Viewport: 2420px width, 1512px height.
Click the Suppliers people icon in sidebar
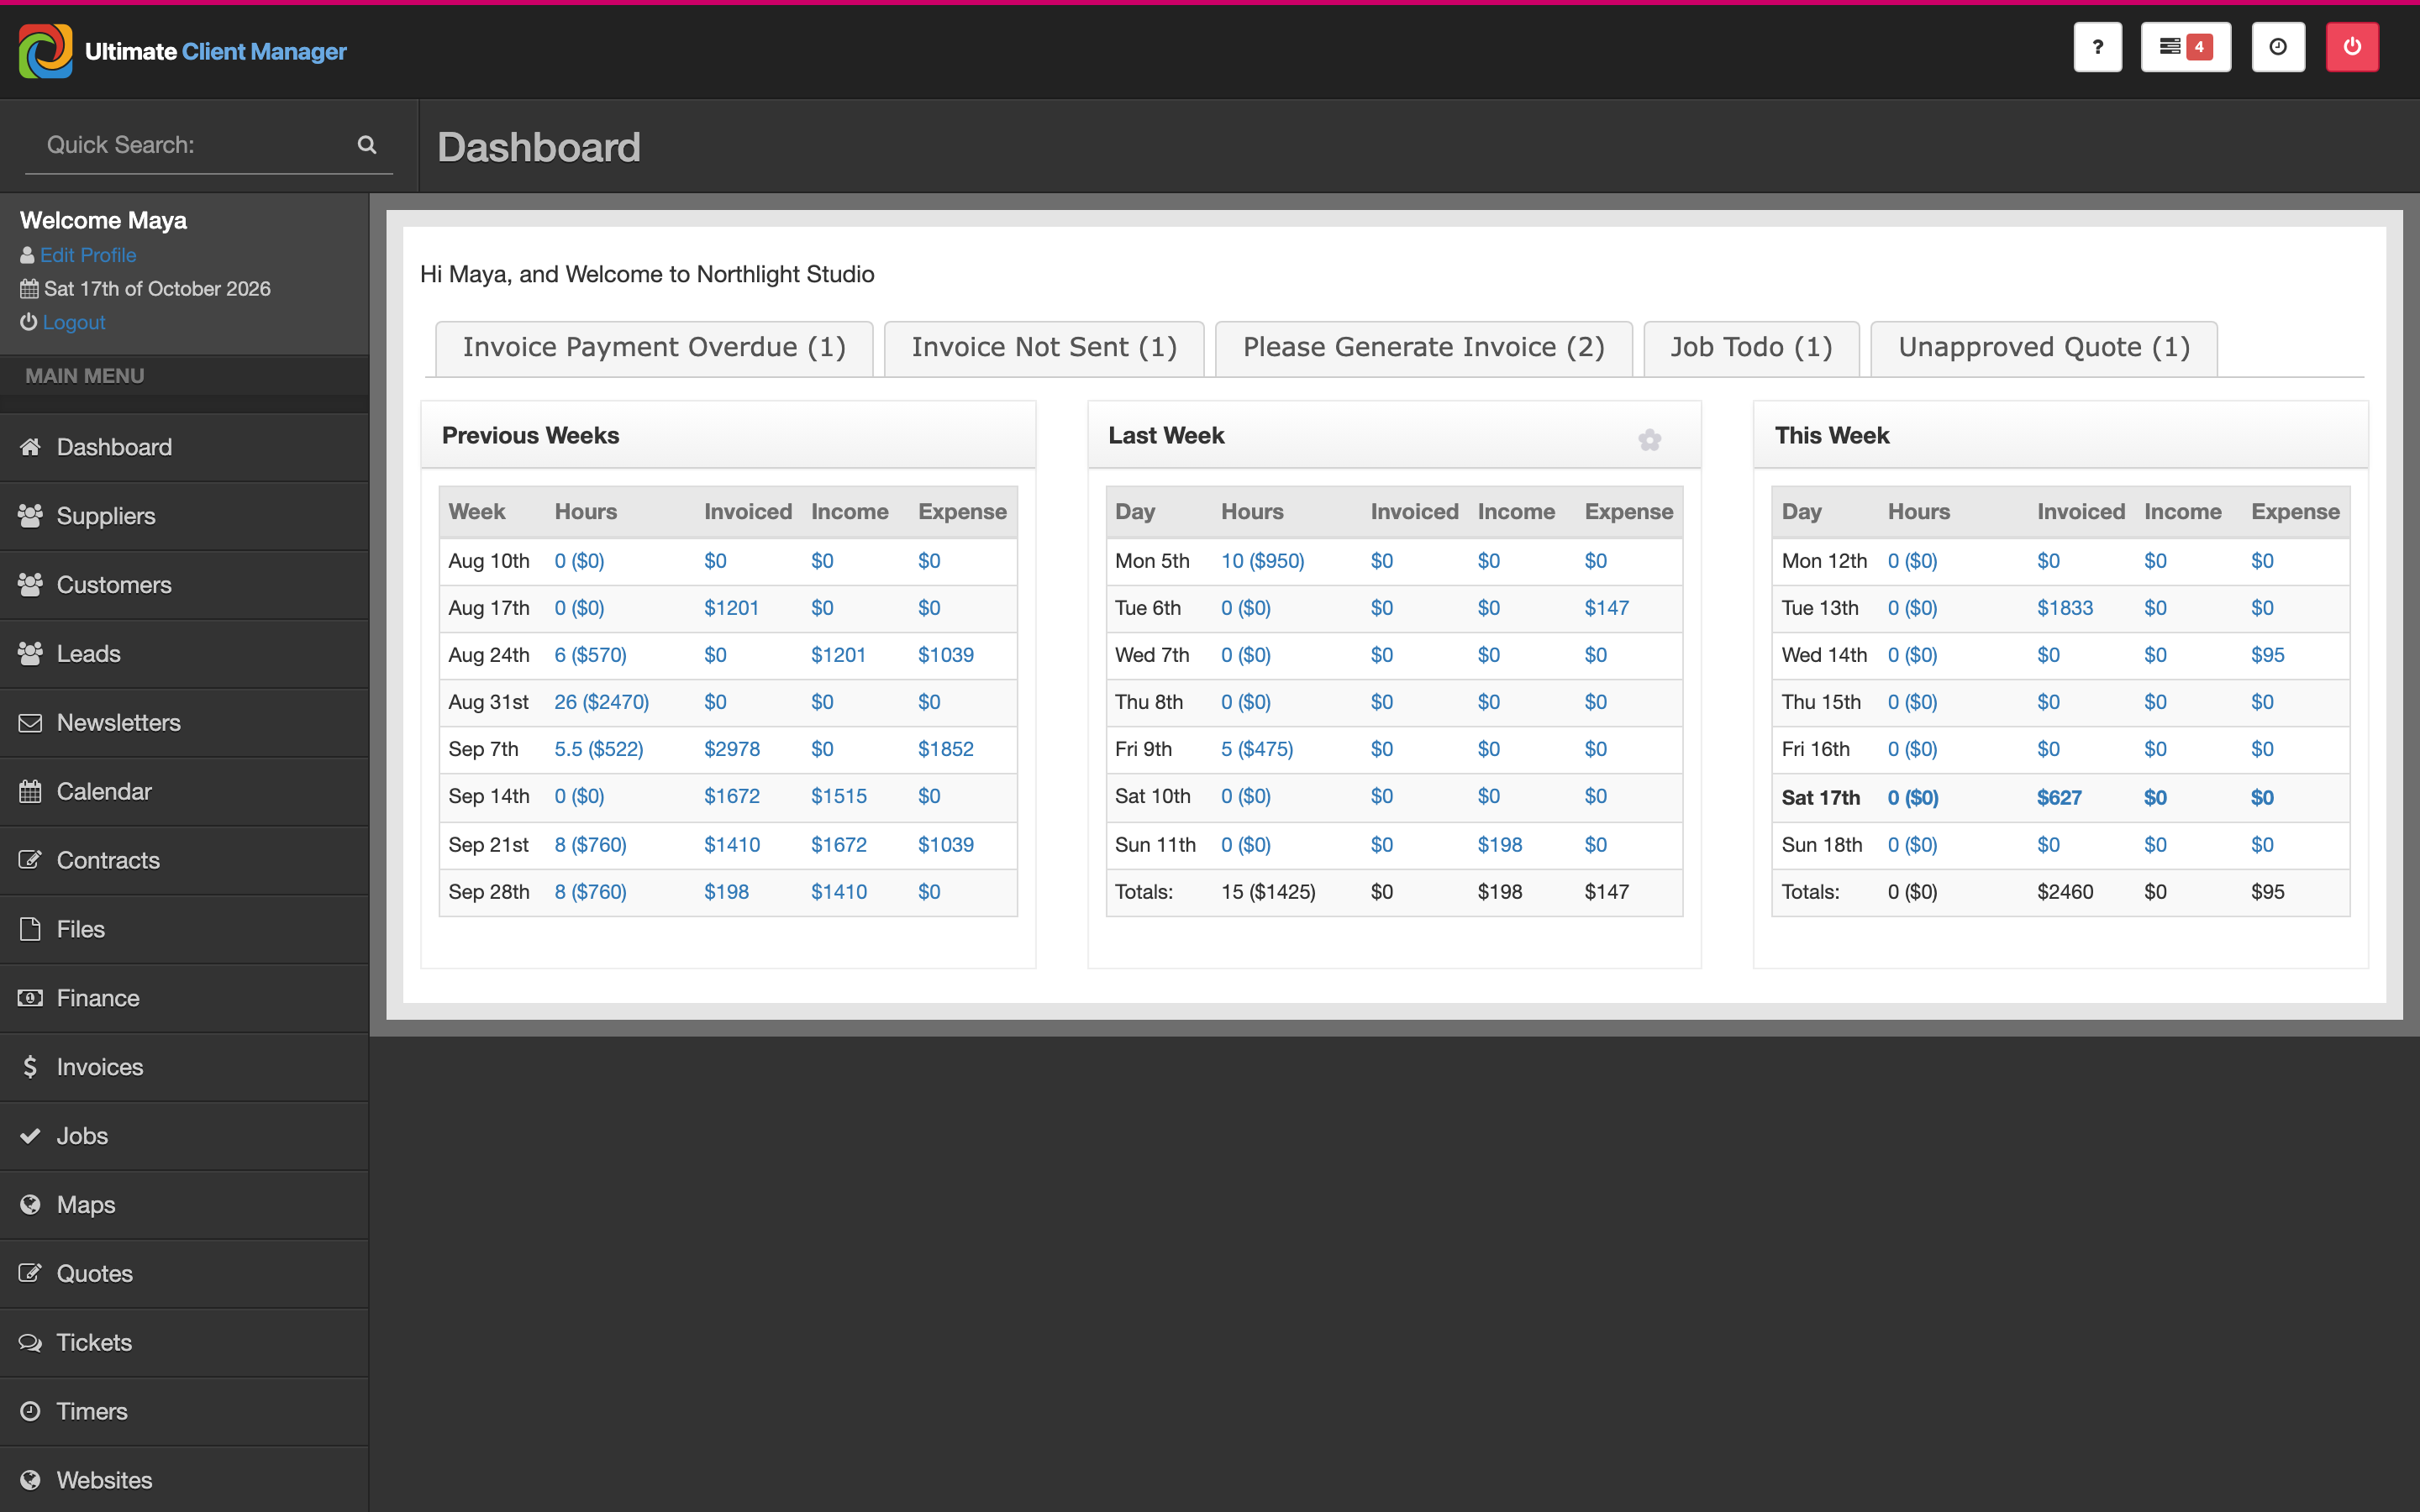point(30,516)
